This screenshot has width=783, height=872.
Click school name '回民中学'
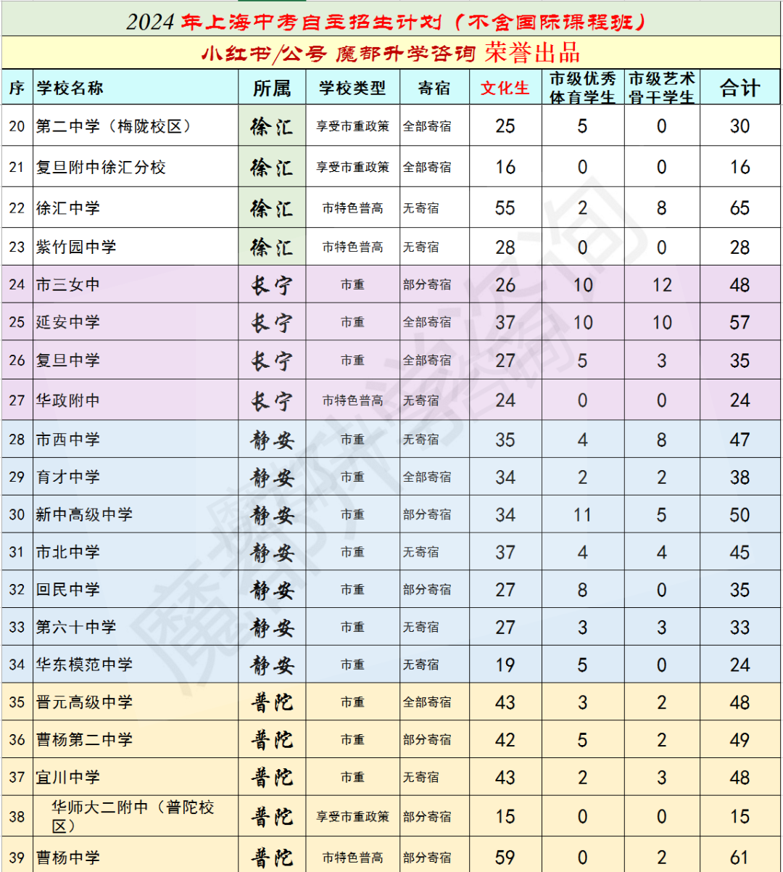(x=68, y=590)
